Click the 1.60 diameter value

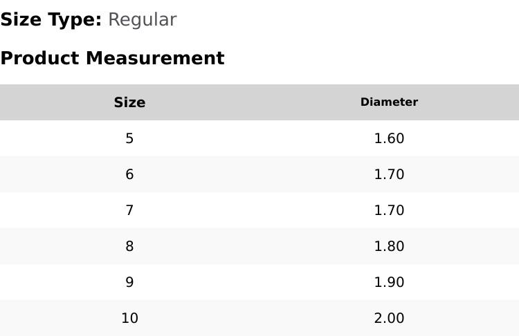[389, 139]
